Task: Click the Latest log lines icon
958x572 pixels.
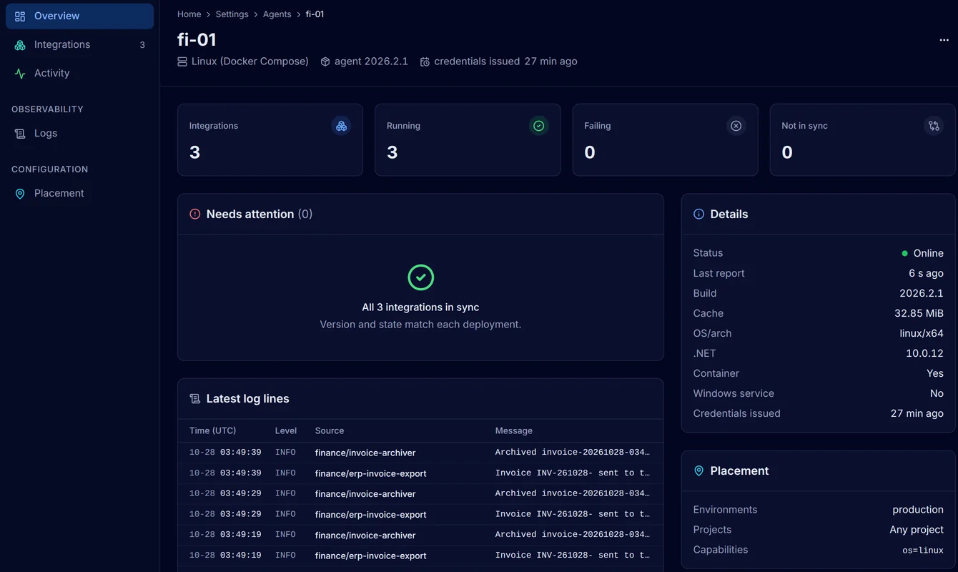Action: [195, 398]
